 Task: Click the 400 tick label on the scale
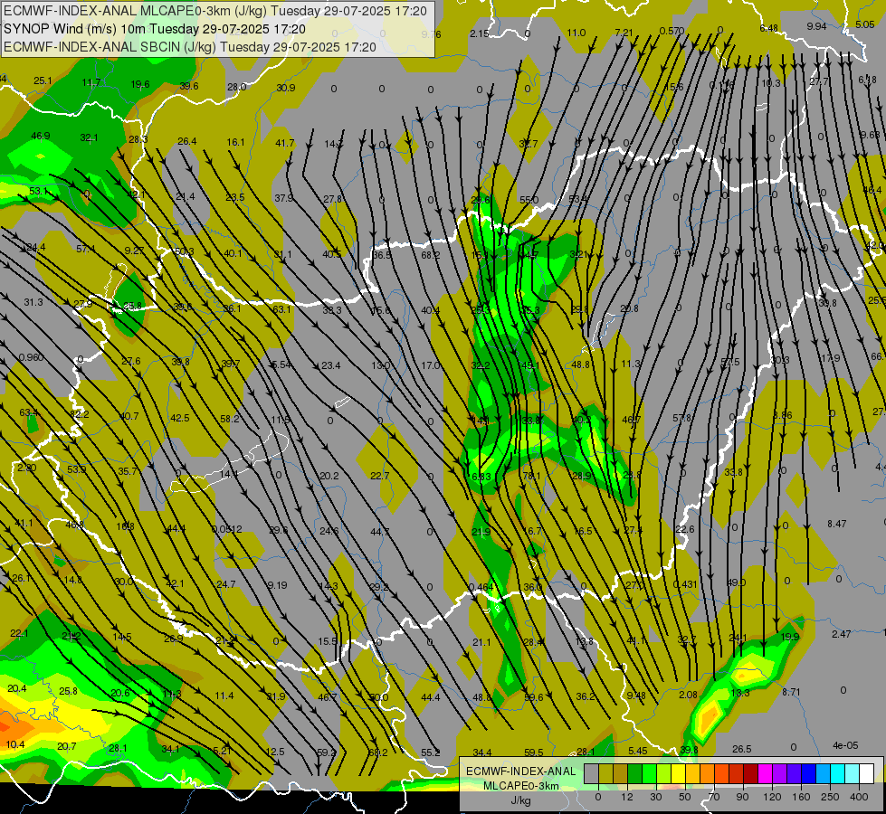pyautogui.click(x=859, y=797)
